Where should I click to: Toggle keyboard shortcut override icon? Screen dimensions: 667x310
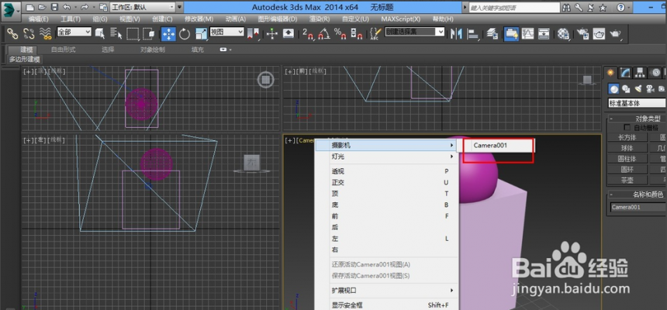point(288,33)
